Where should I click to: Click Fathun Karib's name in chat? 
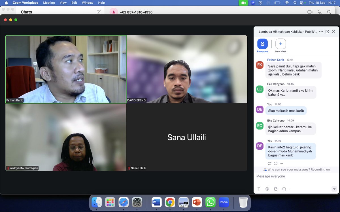[x=275, y=60]
